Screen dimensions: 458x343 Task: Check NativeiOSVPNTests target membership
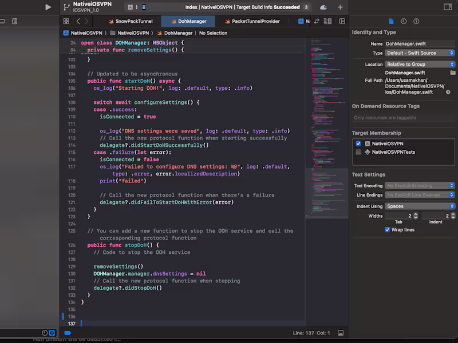coord(358,152)
